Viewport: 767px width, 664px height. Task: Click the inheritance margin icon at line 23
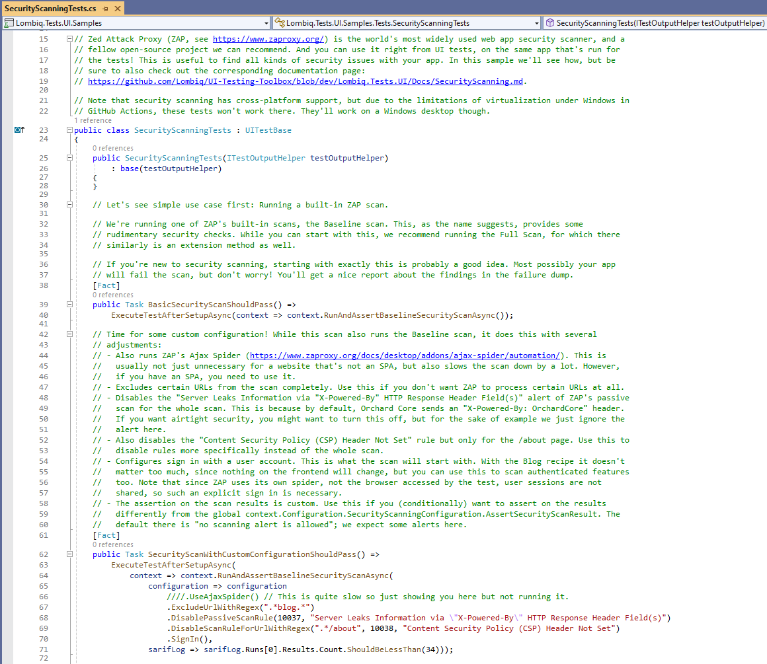[x=19, y=129]
